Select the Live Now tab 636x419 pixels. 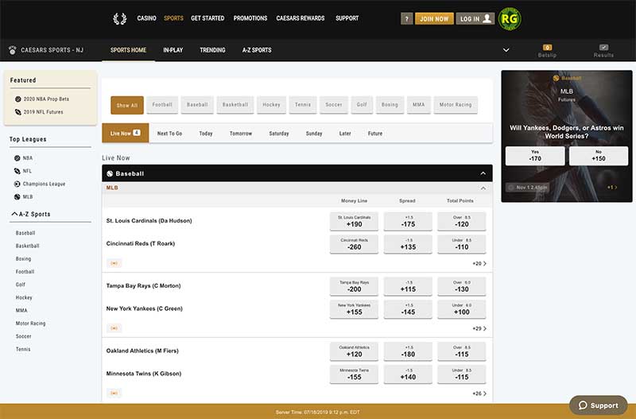coord(126,133)
